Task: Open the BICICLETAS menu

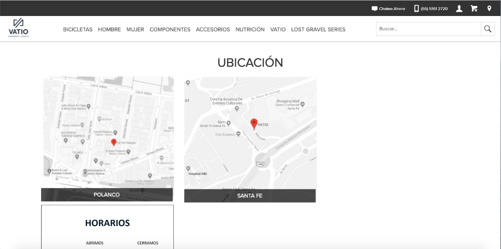Action: tap(78, 29)
